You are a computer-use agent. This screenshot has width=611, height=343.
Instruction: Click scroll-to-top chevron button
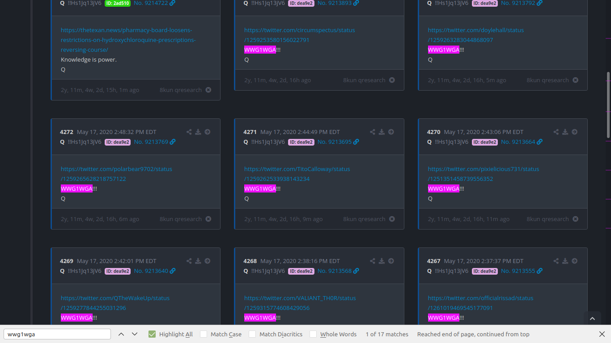[x=593, y=318]
